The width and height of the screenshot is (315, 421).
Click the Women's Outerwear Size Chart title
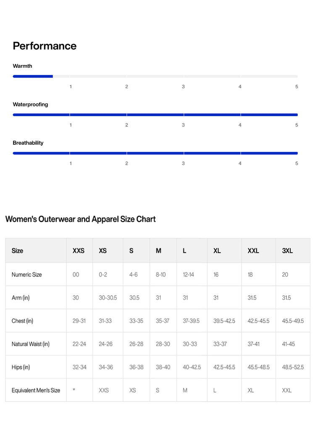pyautogui.click(x=80, y=219)
